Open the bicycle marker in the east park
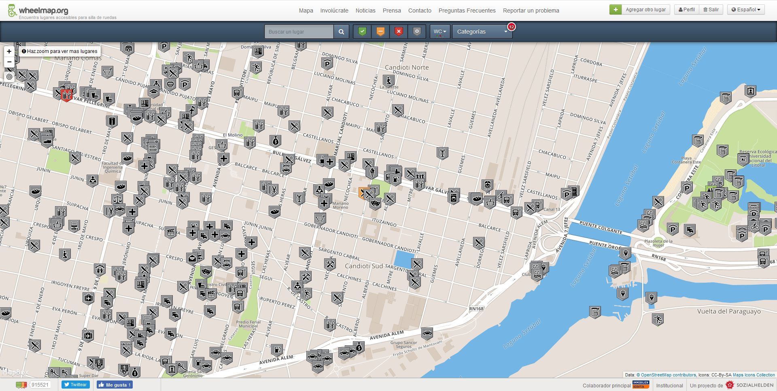 pos(754,226)
